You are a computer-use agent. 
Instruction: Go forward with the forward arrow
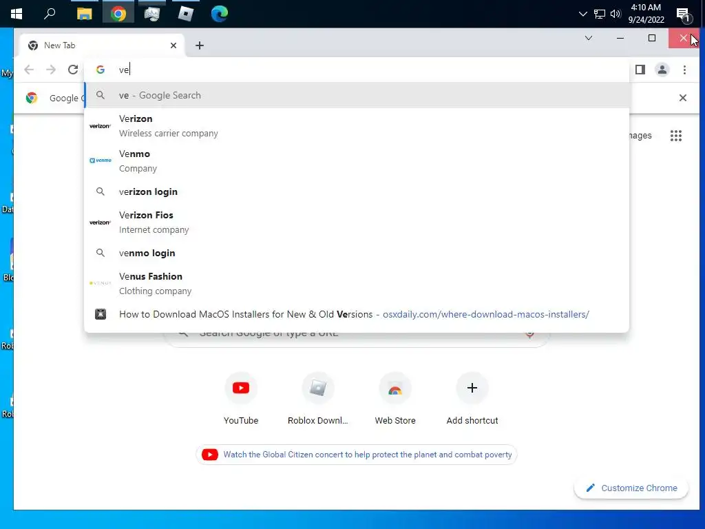(x=51, y=70)
